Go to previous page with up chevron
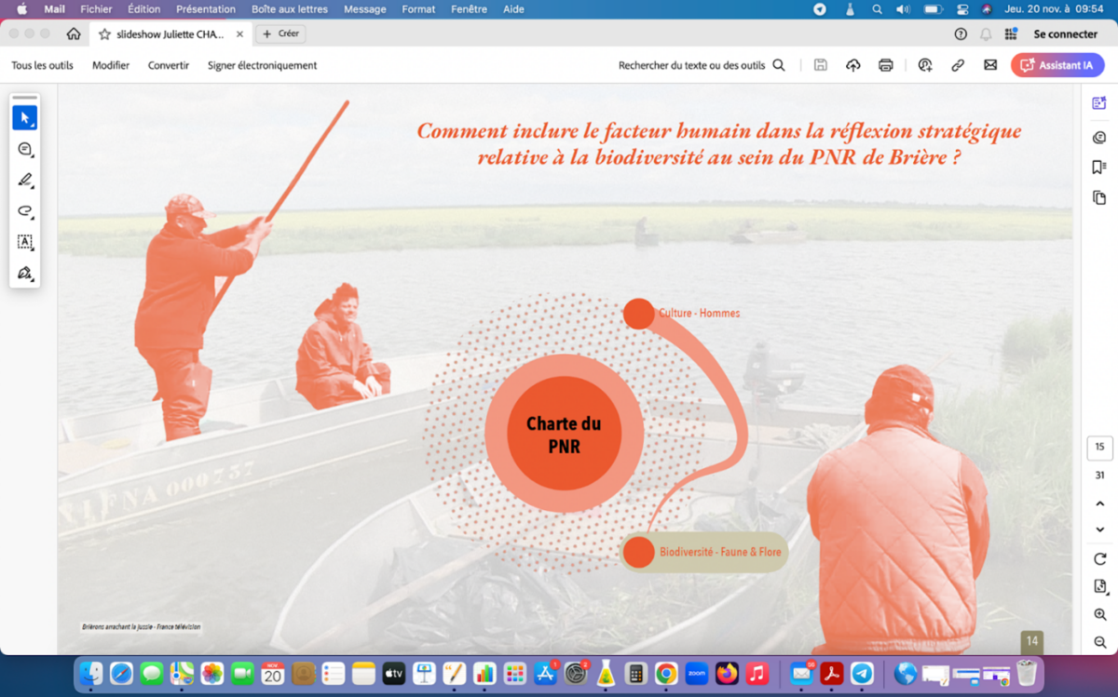 tap(1099, 503)
